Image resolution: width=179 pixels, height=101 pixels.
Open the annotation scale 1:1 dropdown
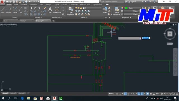(158, 94)
